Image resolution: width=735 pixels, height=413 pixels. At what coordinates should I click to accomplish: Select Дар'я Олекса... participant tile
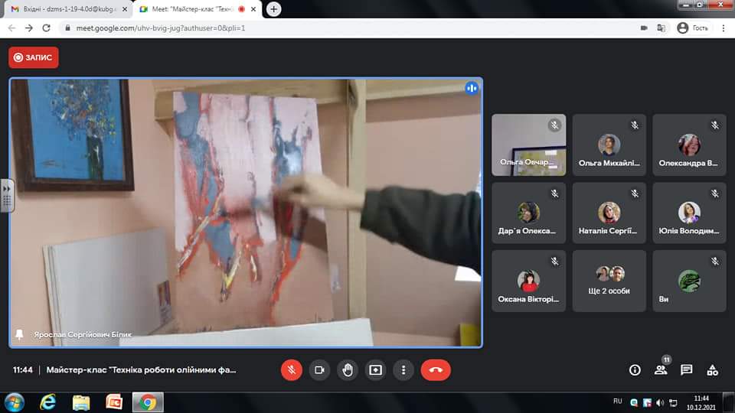click(529, 213)
